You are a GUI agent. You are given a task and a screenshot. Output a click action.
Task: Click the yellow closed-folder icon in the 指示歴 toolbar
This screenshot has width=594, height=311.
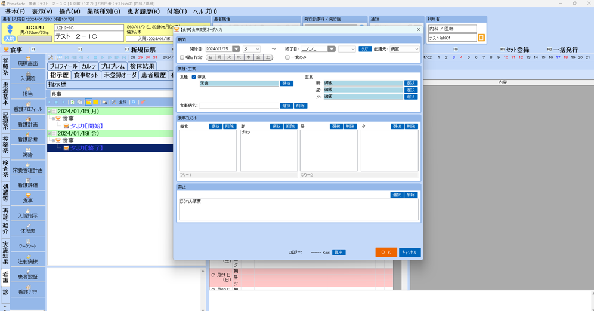click(96, 102)
